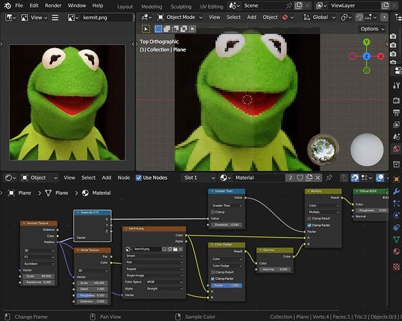Click the kermit.png image name field
402x321 pixels.
107,18
